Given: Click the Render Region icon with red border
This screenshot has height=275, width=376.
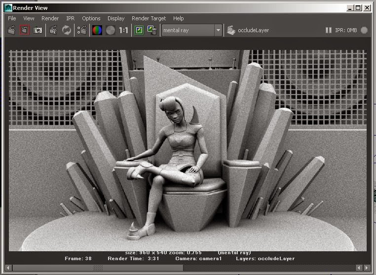Looking at the screenshot, I should tap(25, 30).
